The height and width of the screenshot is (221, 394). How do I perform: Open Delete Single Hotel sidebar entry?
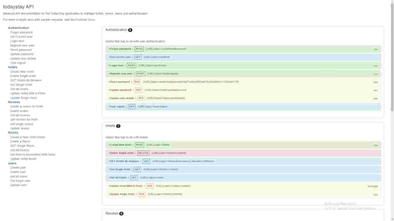(23, 76)
